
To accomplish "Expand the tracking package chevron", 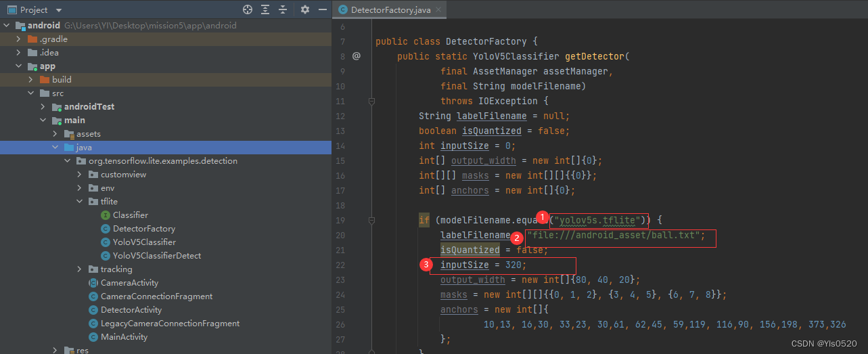I will point(80,269).
